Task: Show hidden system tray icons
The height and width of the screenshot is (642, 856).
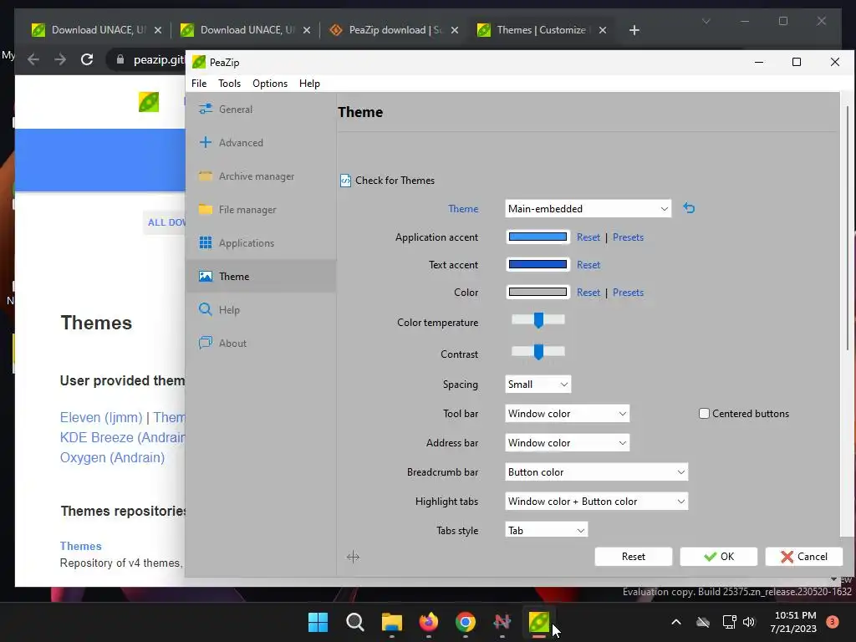Action: pos(675,622)
